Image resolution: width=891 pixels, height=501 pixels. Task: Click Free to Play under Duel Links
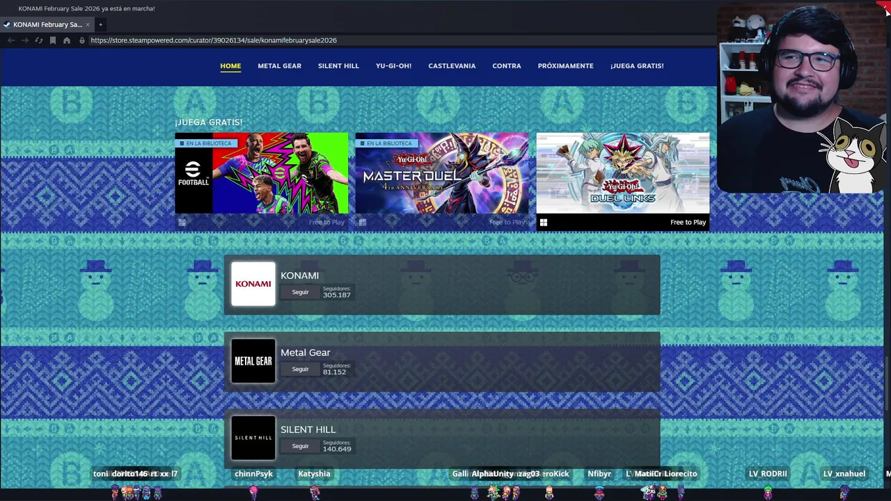pos(688,223)
